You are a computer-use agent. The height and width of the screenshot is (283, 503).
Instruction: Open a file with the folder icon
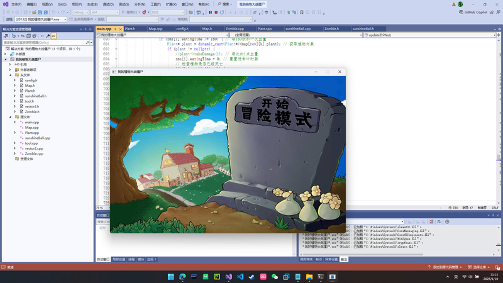34,12
